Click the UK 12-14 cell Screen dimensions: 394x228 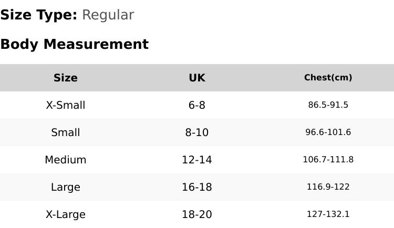tap(197, 160)
